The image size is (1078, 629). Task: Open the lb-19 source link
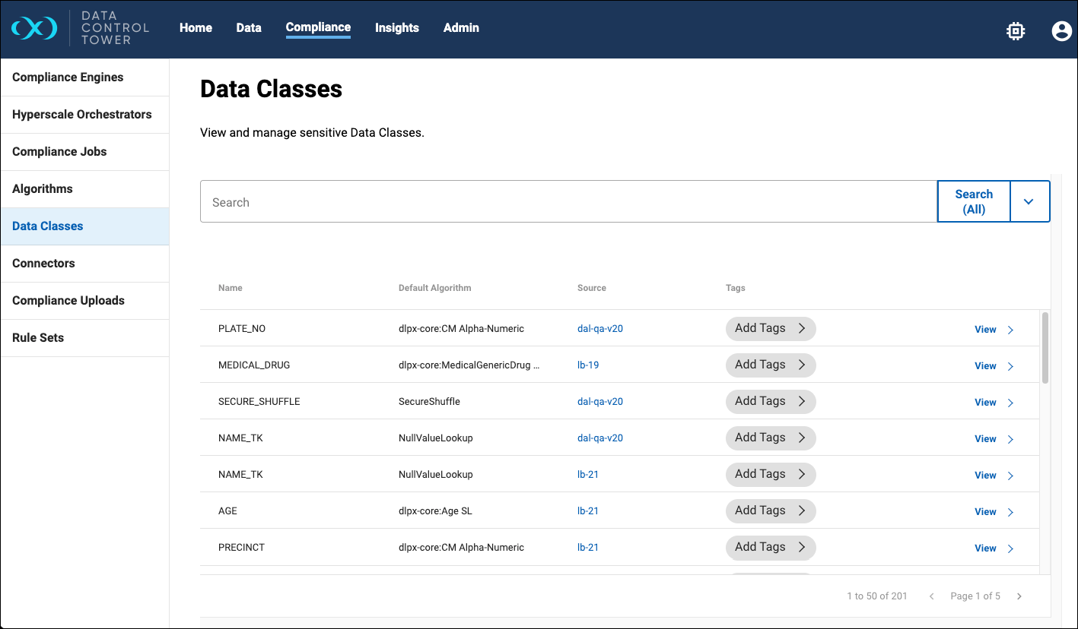(588, 365)
